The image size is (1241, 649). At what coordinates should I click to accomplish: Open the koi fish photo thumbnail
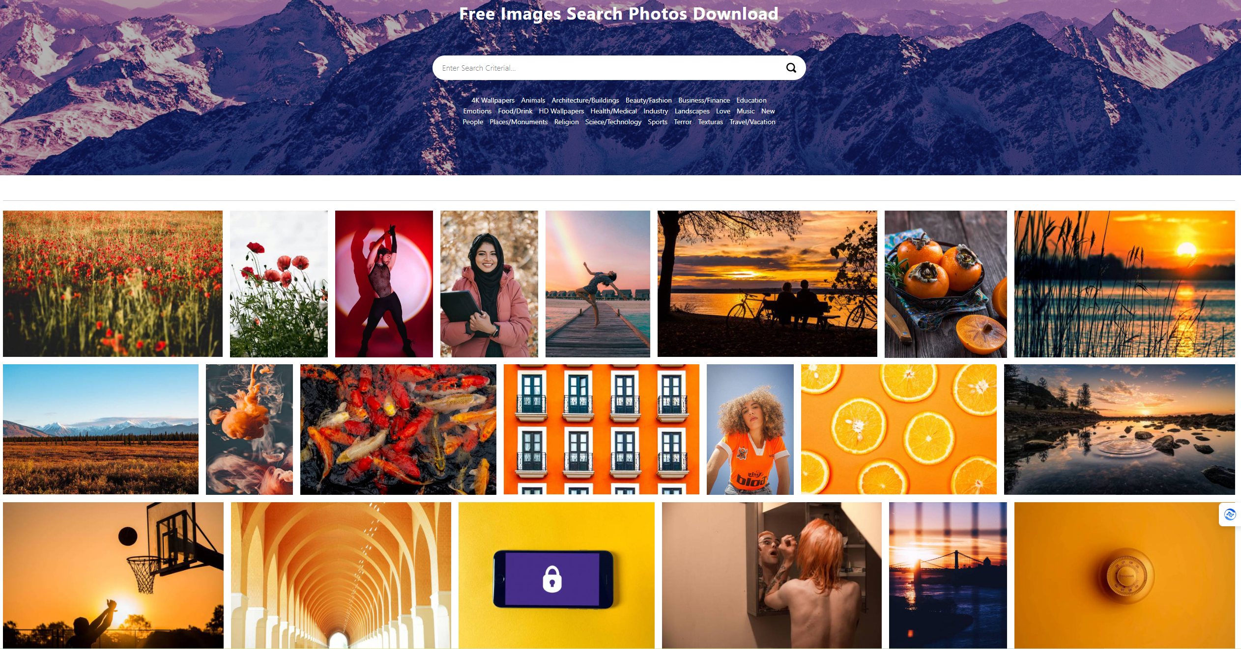pyautogui.click(x=398, y=430)
